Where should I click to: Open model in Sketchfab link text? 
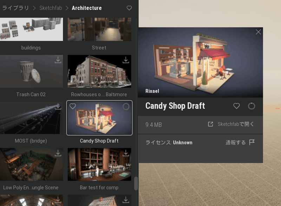point(235,124)
